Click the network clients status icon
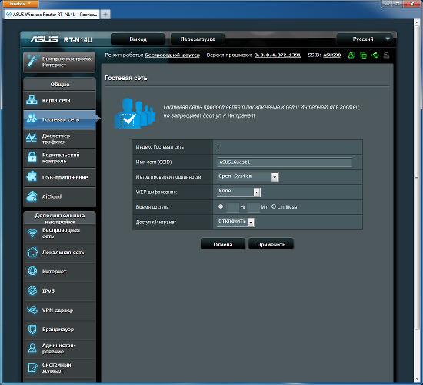The image size is (423, 385). click(363, 55)
